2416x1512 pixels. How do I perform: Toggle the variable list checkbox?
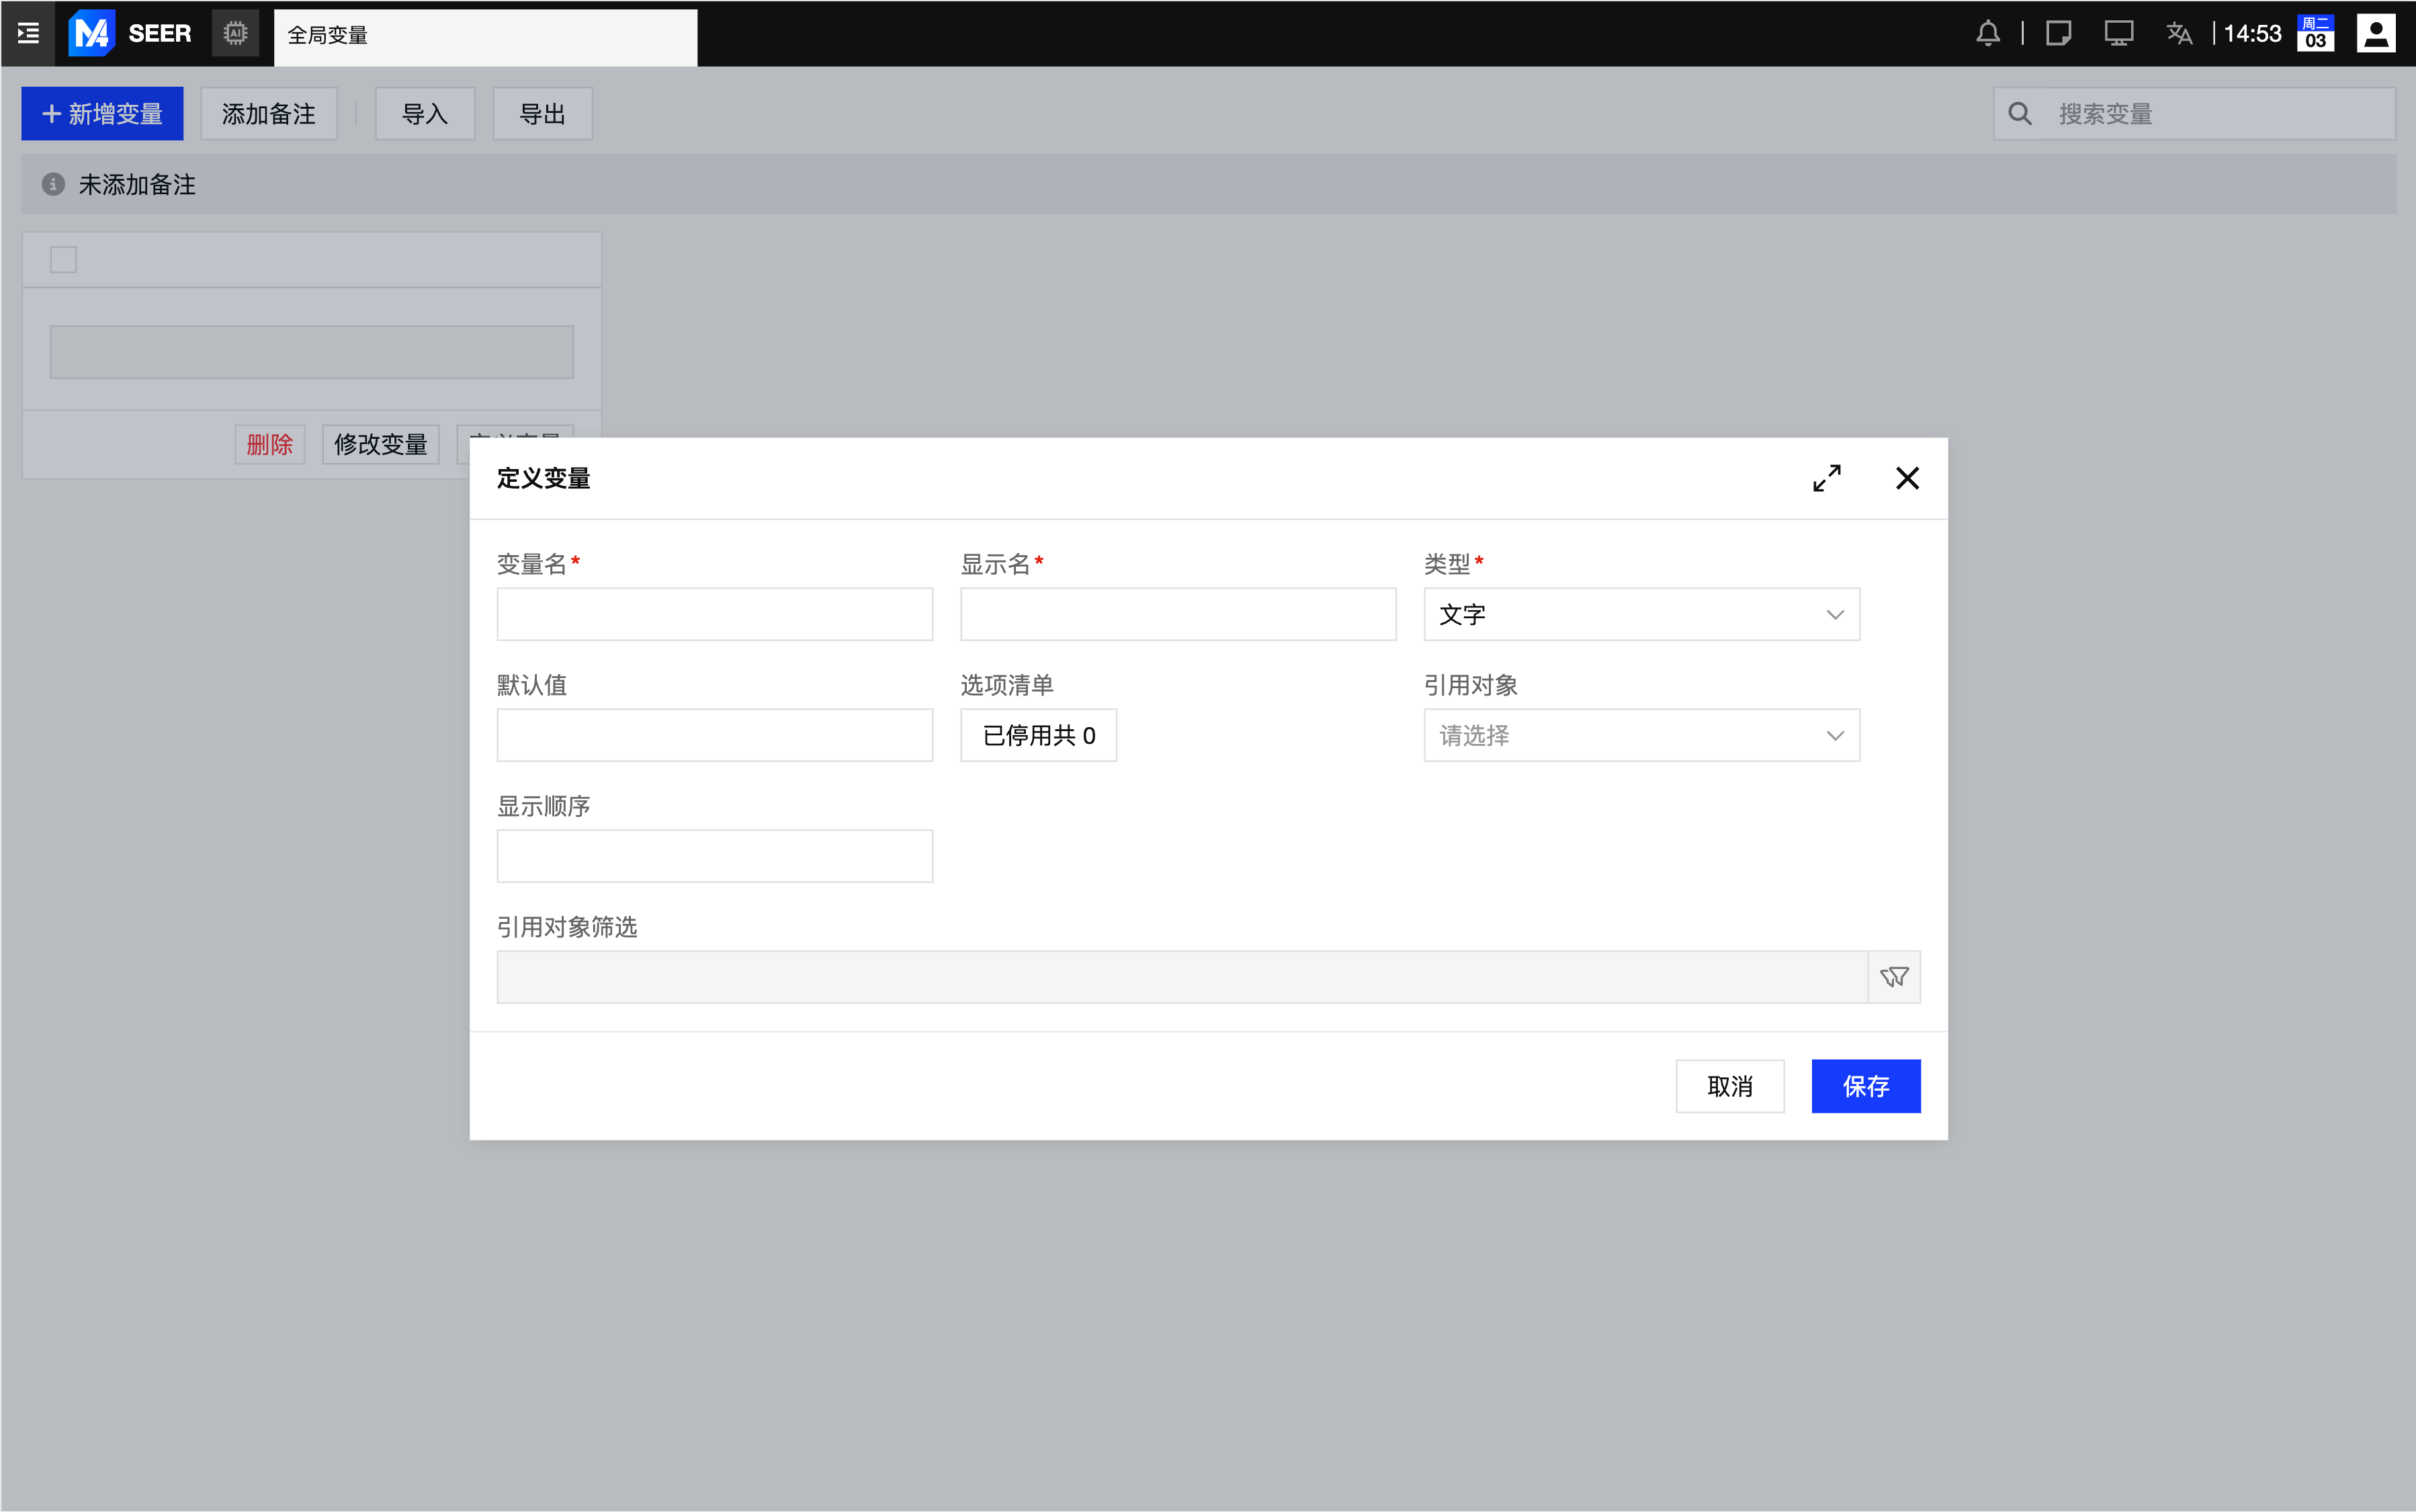[x=63, y=260]
